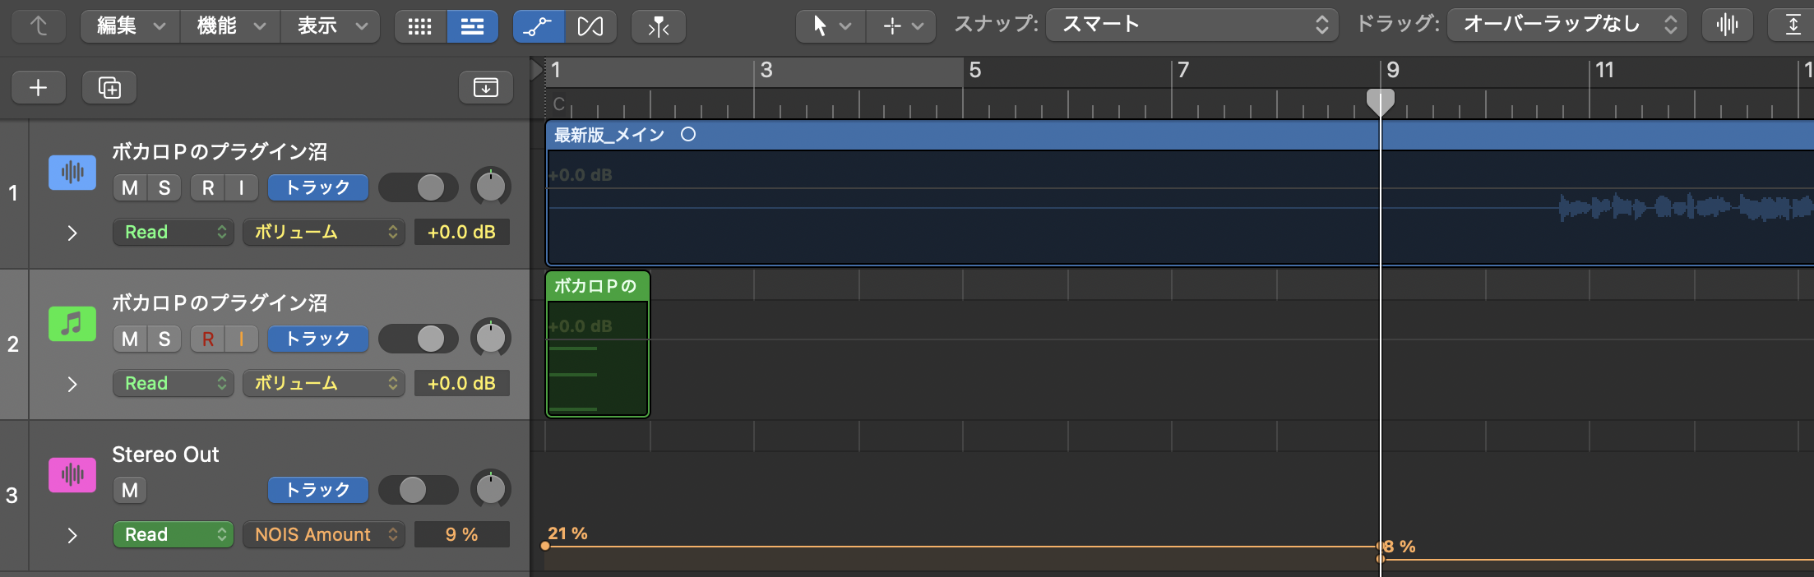Click the blue audio icon on track 1
Image resolution: width=1814 pixels, height=577 pixels.
pos(72,172)
